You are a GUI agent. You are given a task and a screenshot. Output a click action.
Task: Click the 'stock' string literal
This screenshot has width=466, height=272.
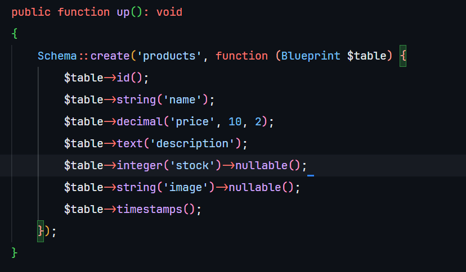pyautogui.click(x=192, y=165)
